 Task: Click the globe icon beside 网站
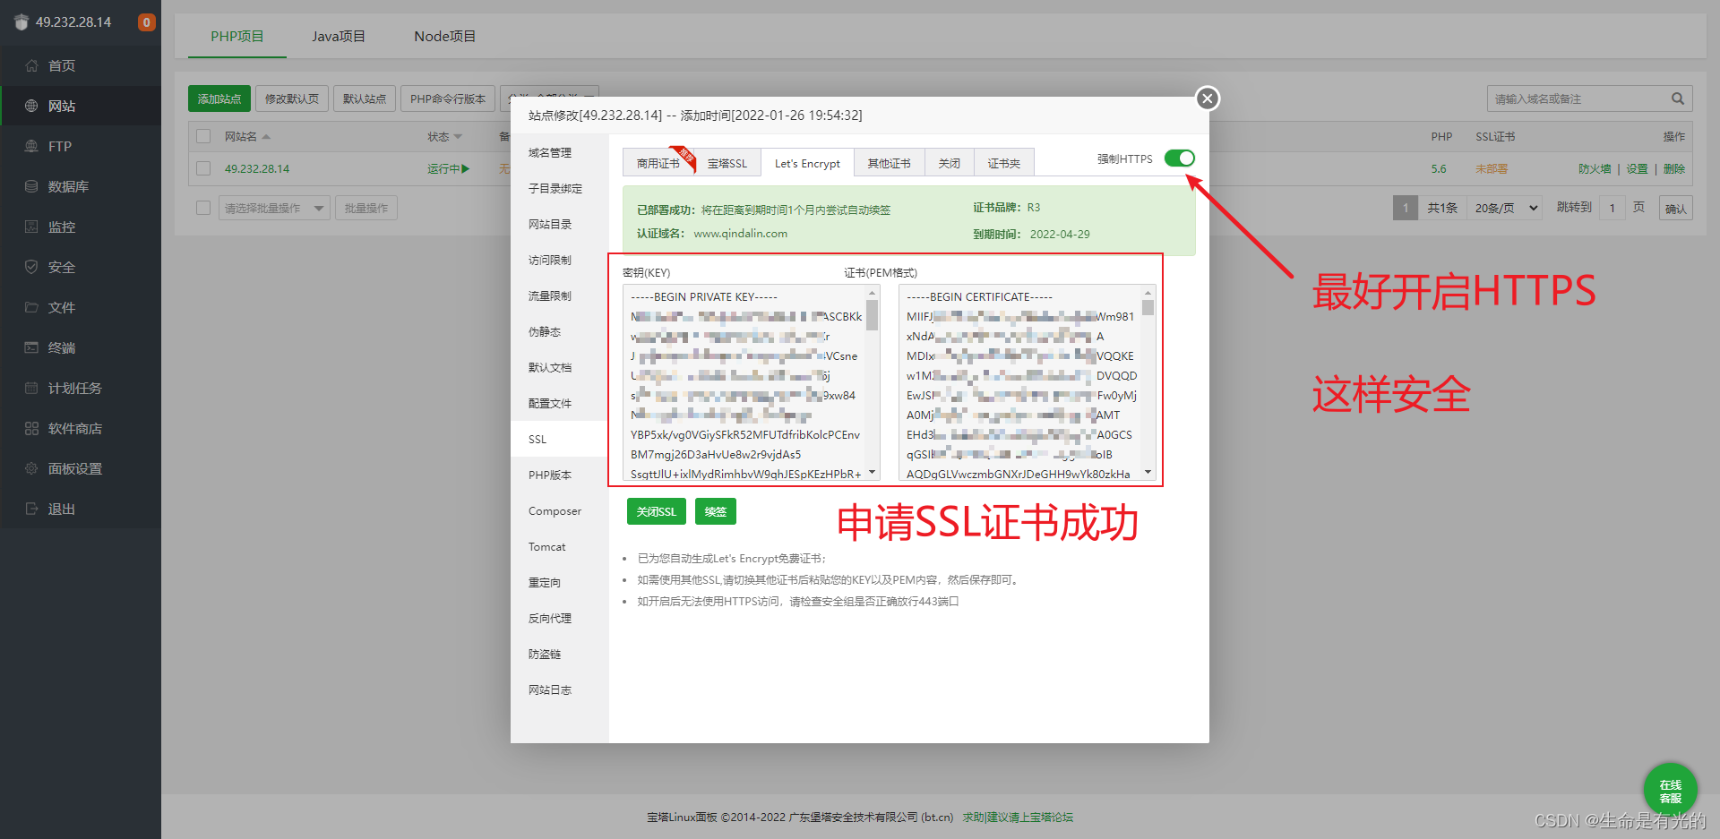coord(31,106)
